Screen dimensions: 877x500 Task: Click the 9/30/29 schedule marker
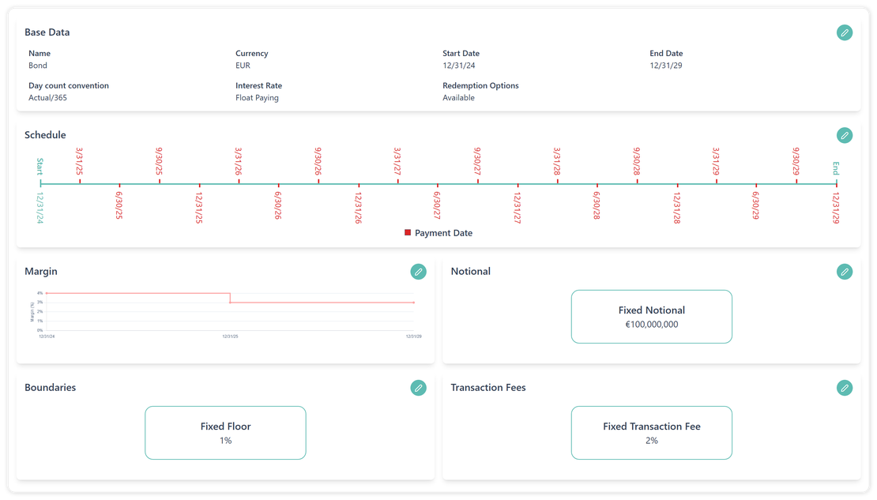coord(796,181)
